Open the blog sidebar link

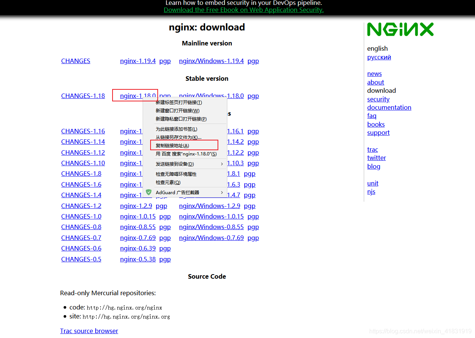pos(374,166)
